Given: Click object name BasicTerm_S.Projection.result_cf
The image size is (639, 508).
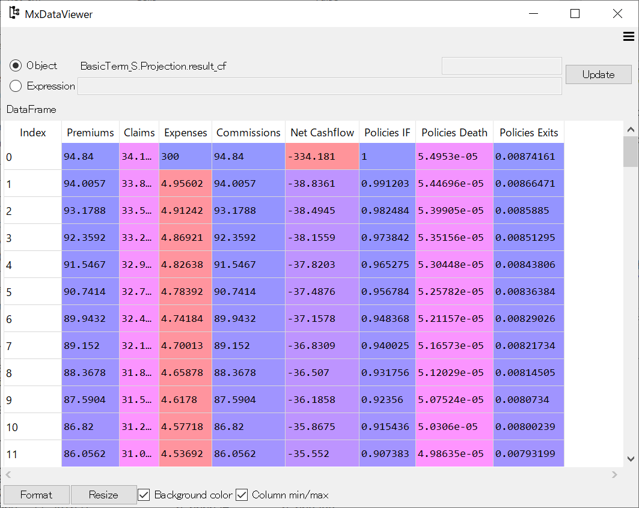Looking at the screenshot, I should [153, 66].
